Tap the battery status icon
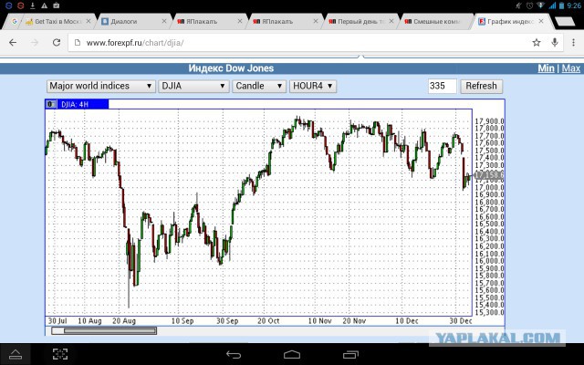The image size is (584, 365). (561, 5)
